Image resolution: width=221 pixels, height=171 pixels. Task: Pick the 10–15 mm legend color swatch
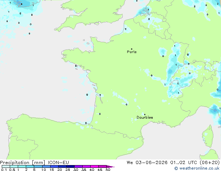(46, 166)
